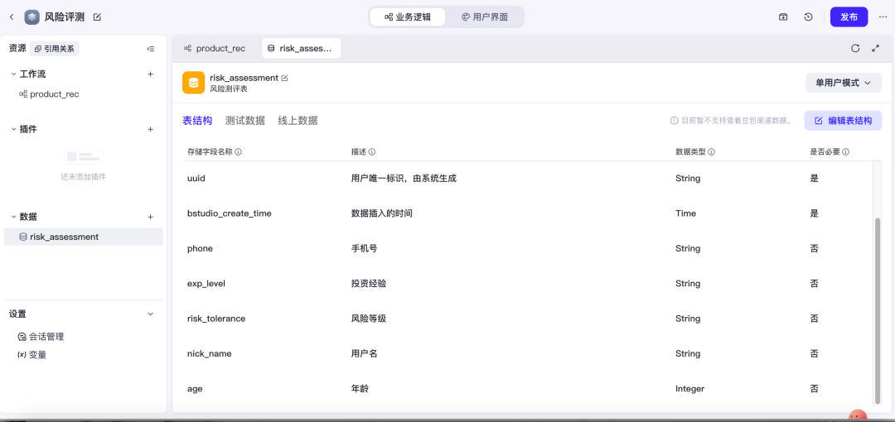Viewport: 895px width, 422px height.
Task: Click the 风险测评表 subtitle
Action: point(229,89)
